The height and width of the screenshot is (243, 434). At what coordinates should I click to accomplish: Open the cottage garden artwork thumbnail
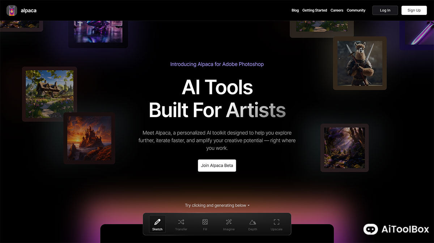pyautogui.click(x=50, y=94)
